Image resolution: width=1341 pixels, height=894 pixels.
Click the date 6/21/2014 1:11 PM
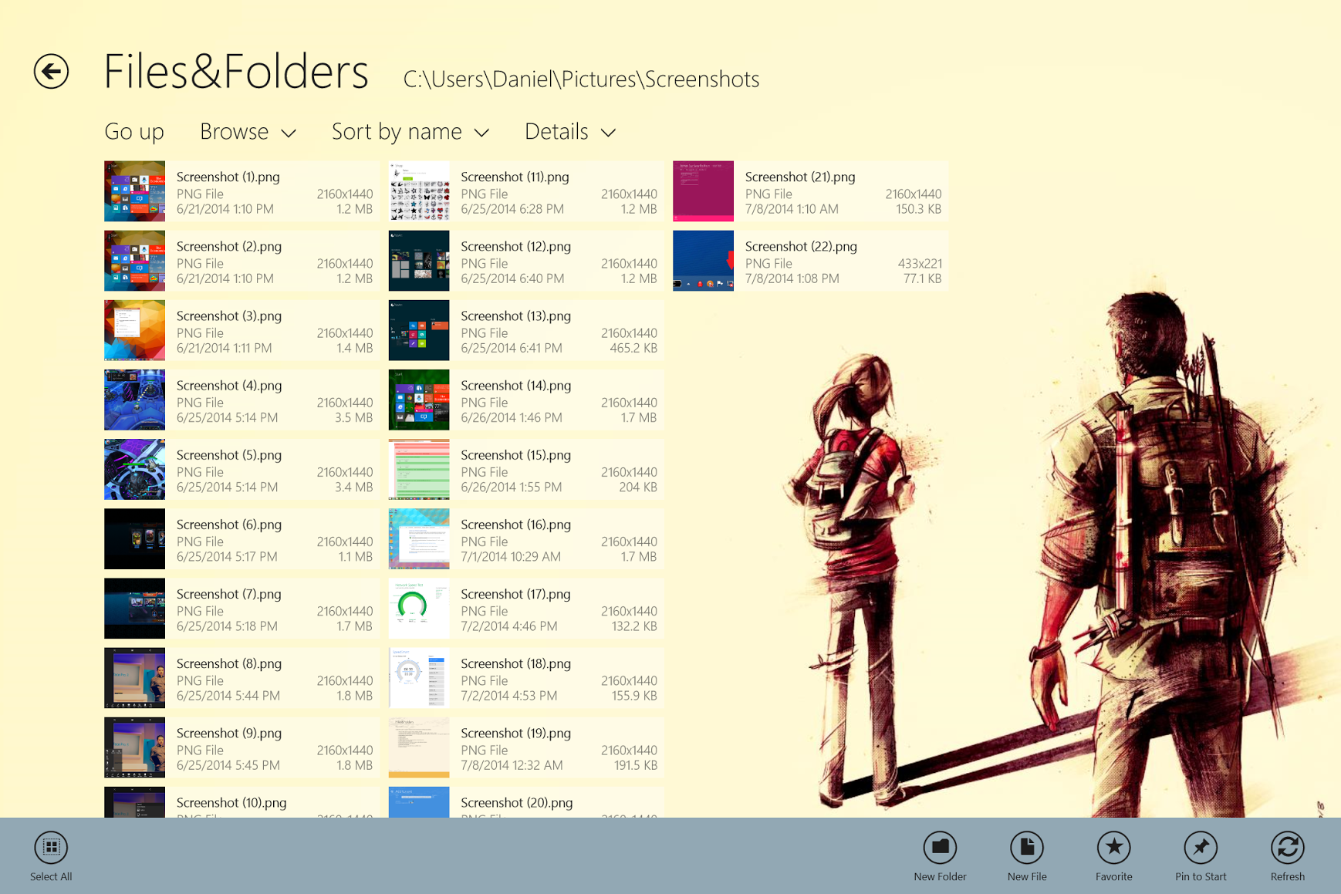click(225, 349)
